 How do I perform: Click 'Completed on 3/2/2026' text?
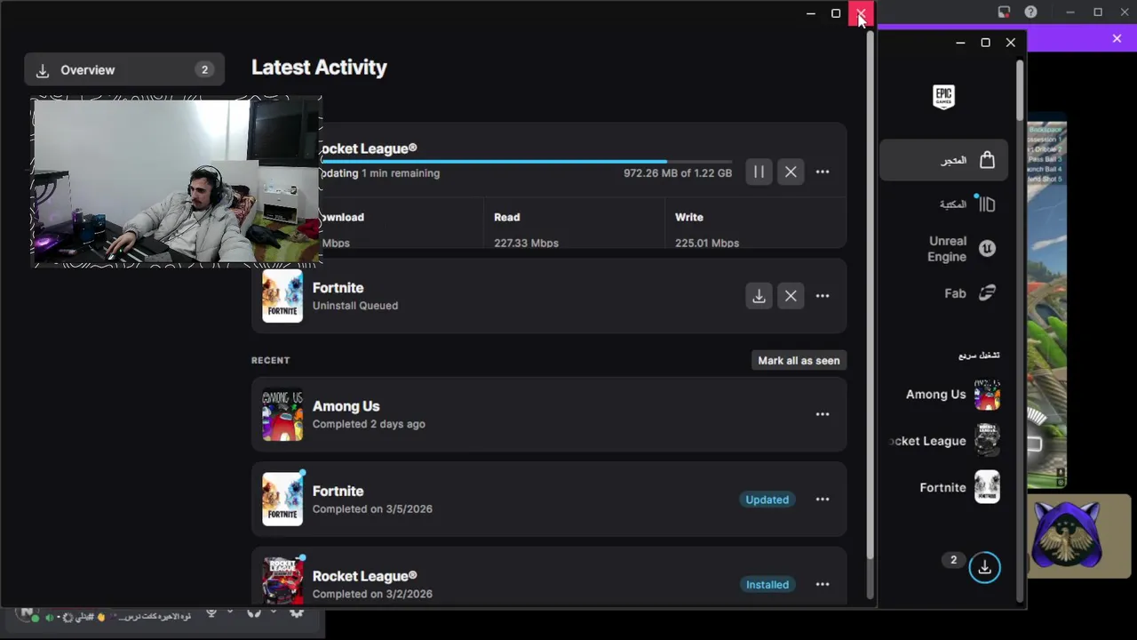pos(372,594)
